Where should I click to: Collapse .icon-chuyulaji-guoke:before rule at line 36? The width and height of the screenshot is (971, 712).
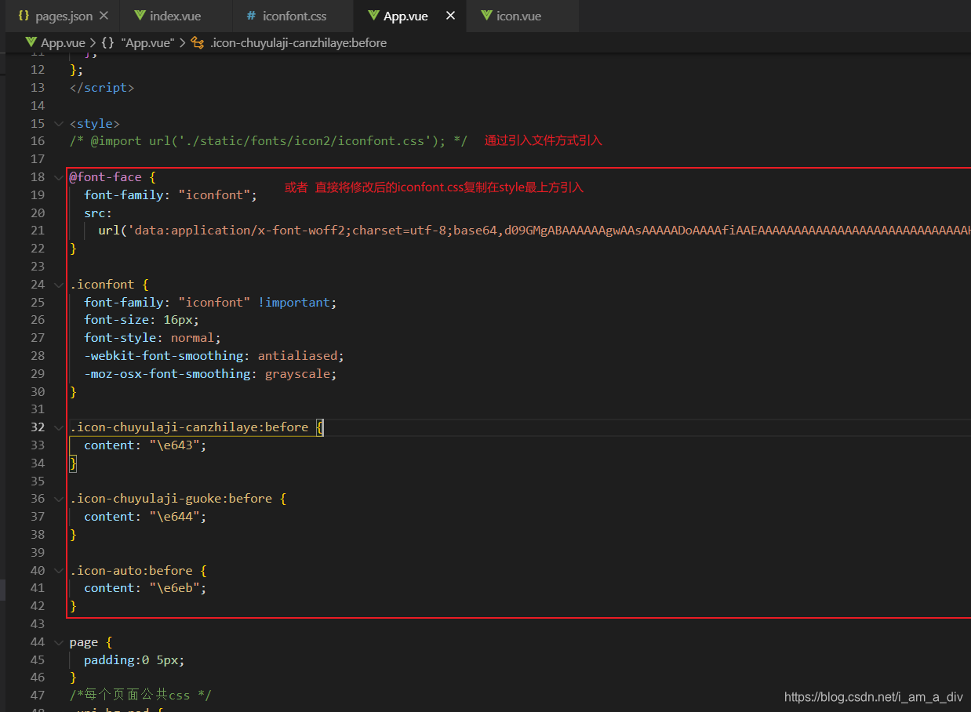click(59, 499)
